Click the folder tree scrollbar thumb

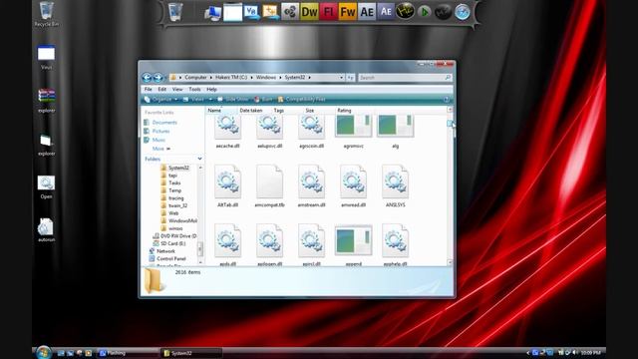pyautogui.click(x=199, y=248)
